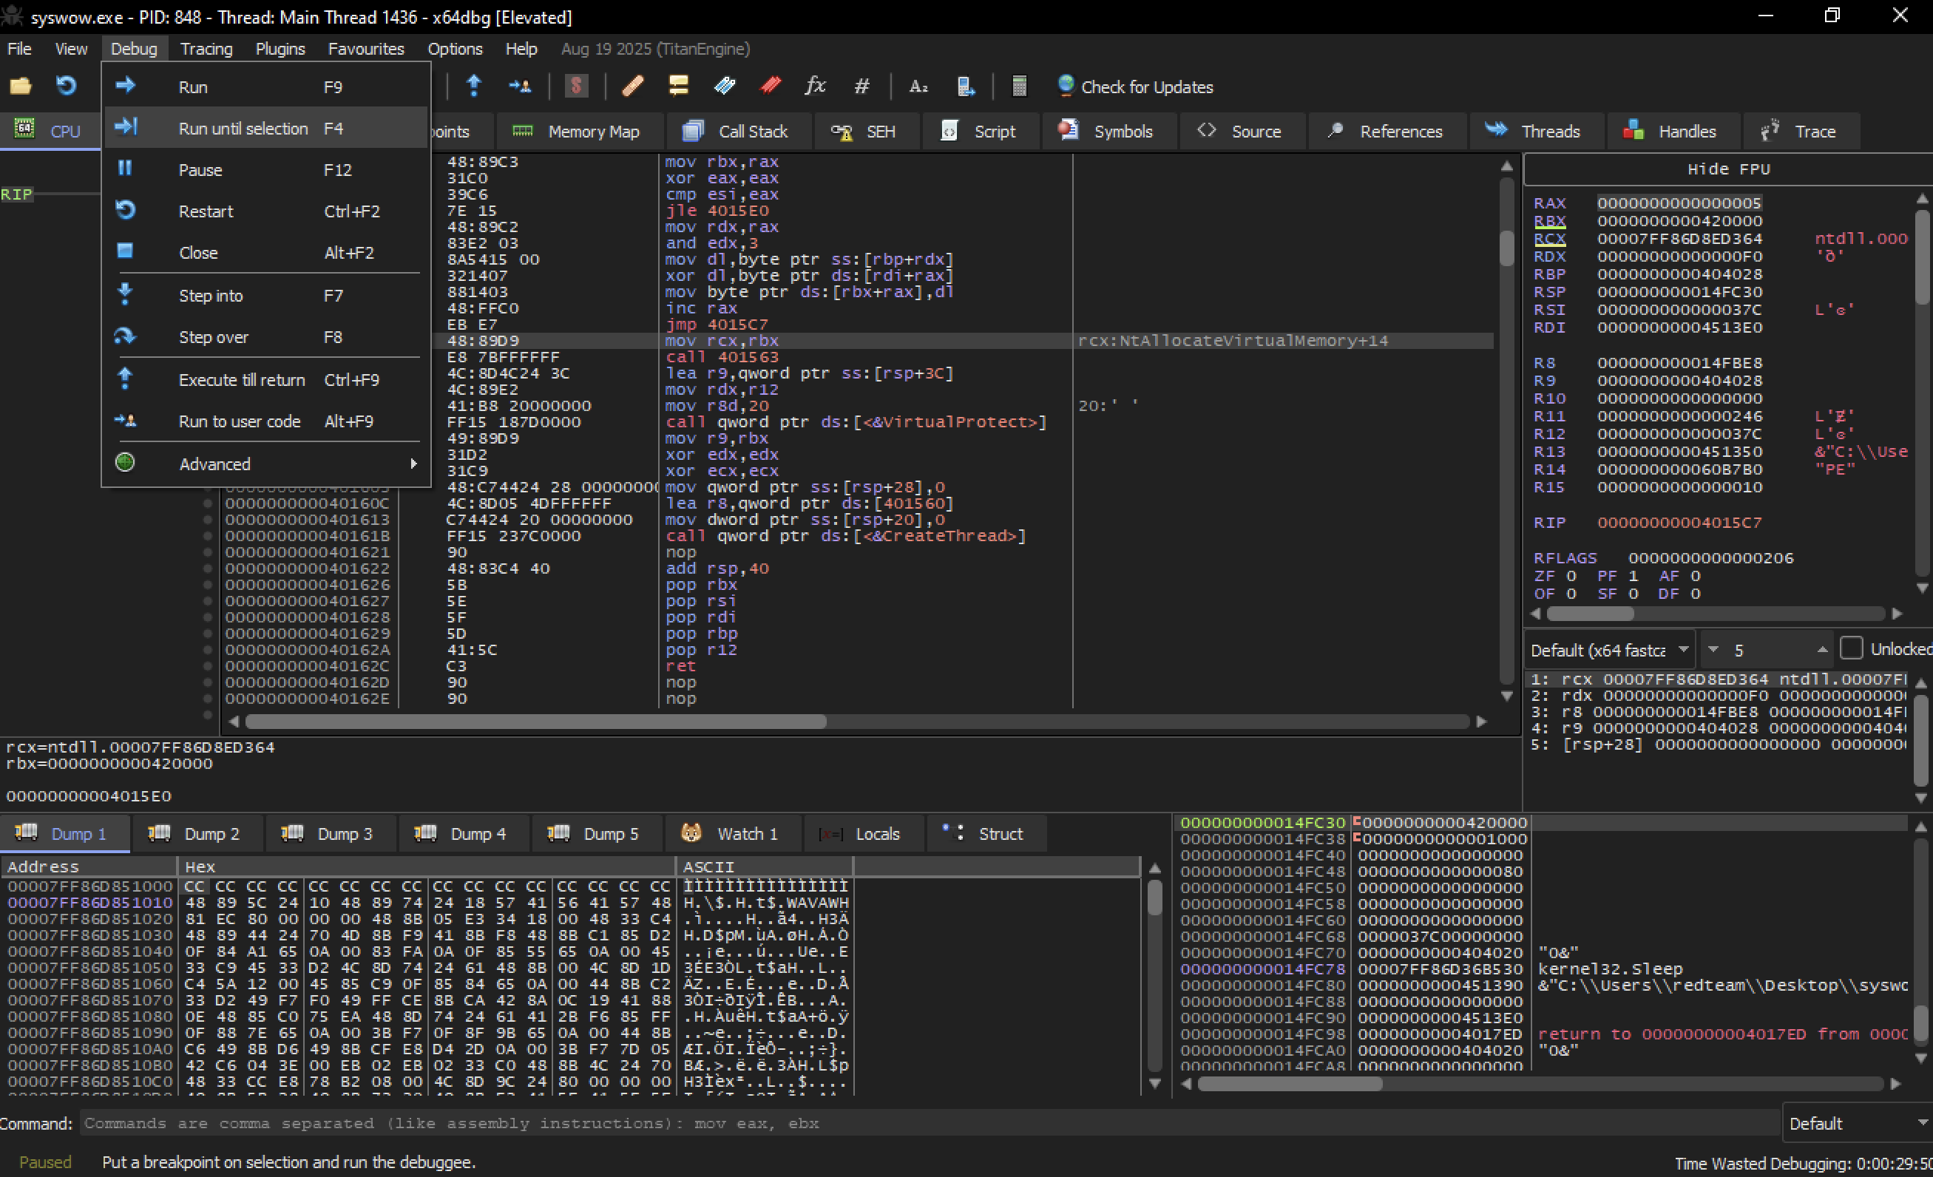Open Patches with the band-aid icon
The image size is (1933, 1177).
coord(632,86)
